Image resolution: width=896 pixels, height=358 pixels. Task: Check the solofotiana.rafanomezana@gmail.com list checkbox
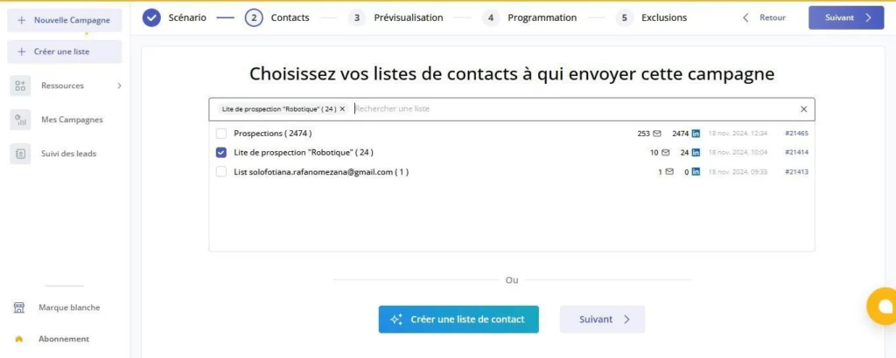pos(221,172)
